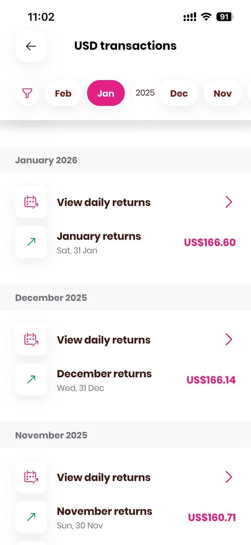Tap November 2025 daily returns calendar icon
The height and width of the screenshot is (545, 251).
(x=31, y=477)
